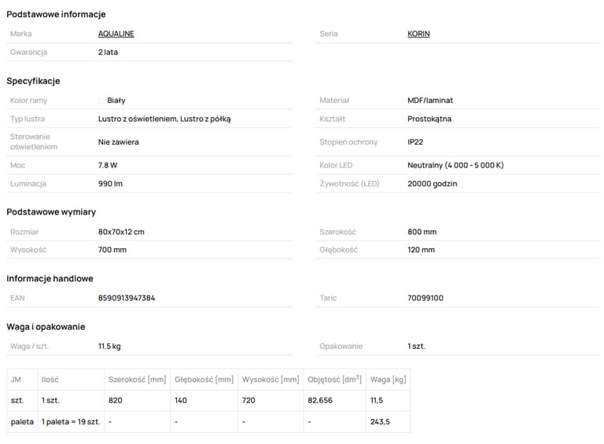Click the size value 80x70x12 cm

[121, 232]
